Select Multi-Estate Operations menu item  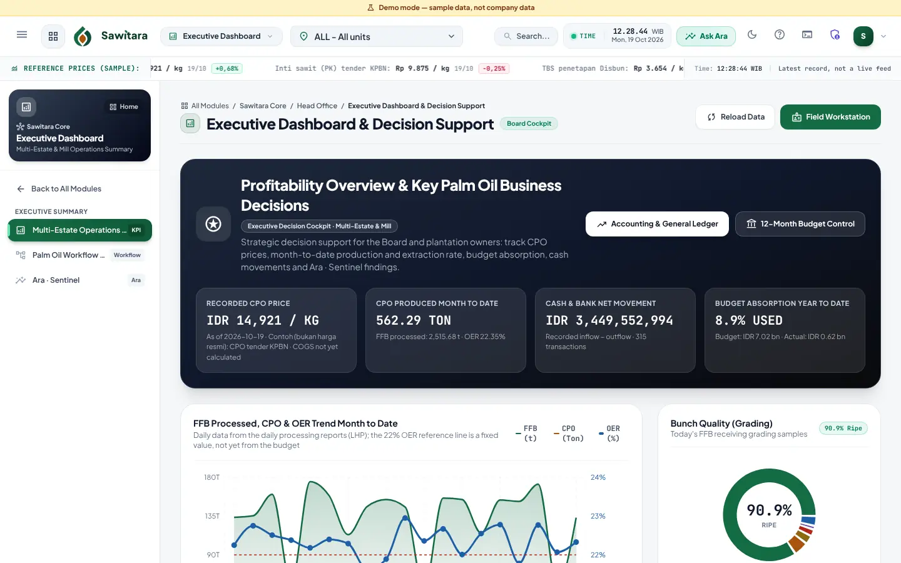(x=80, y=230)
